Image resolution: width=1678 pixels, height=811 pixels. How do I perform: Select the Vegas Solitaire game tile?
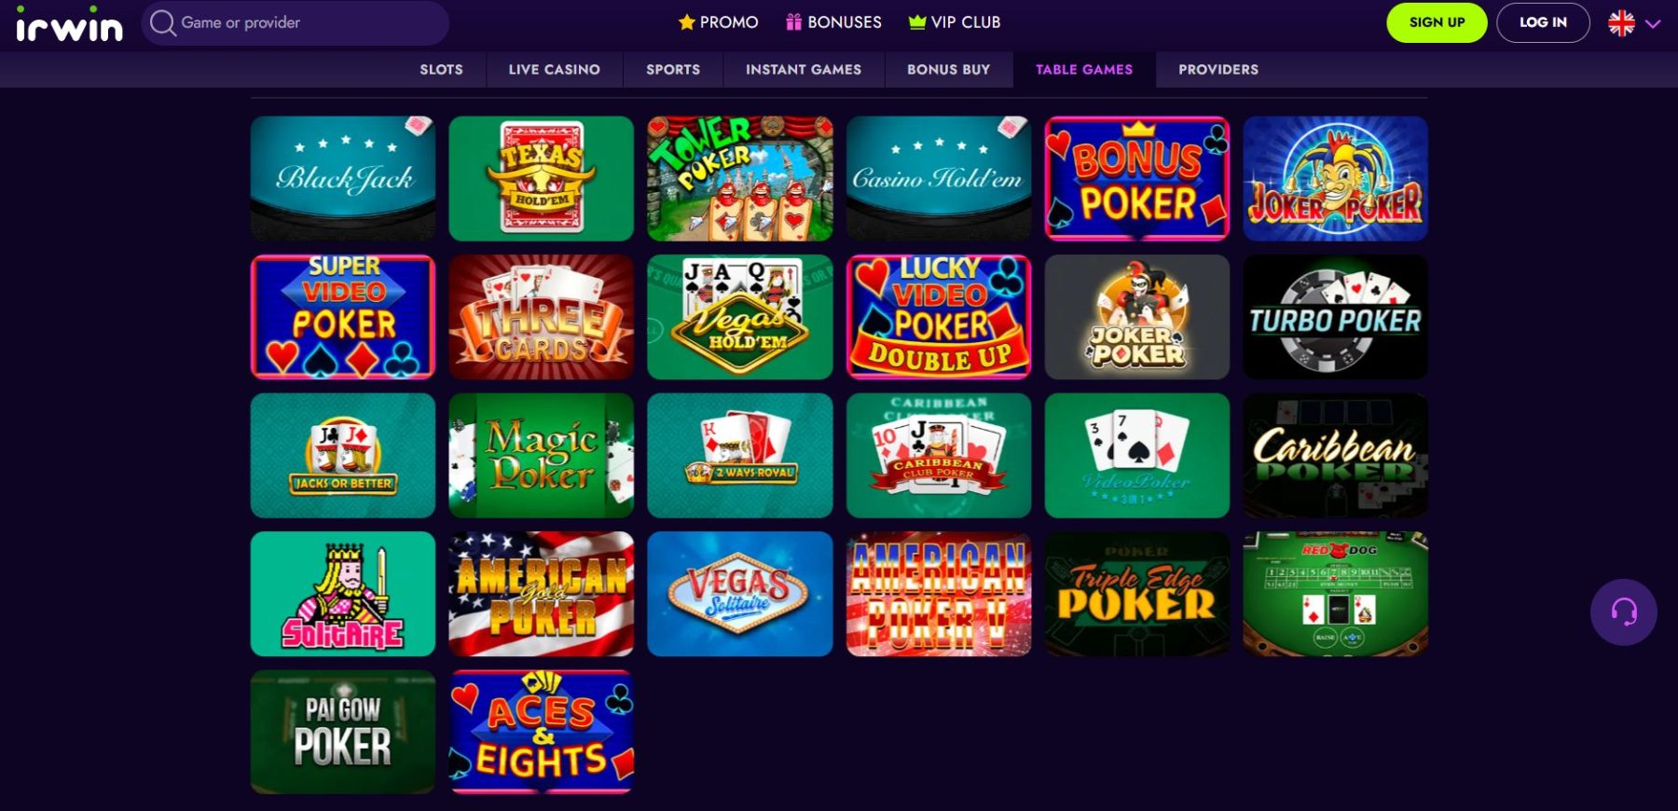point(740,594)
